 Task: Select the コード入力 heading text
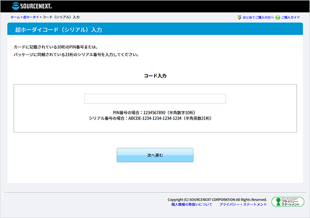(155, 76)
